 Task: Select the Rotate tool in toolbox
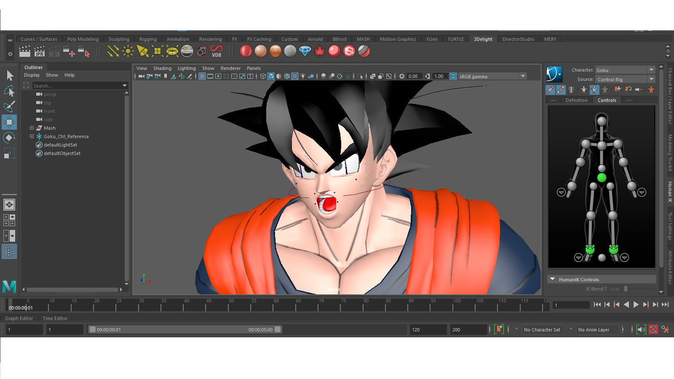coord(9,138)
